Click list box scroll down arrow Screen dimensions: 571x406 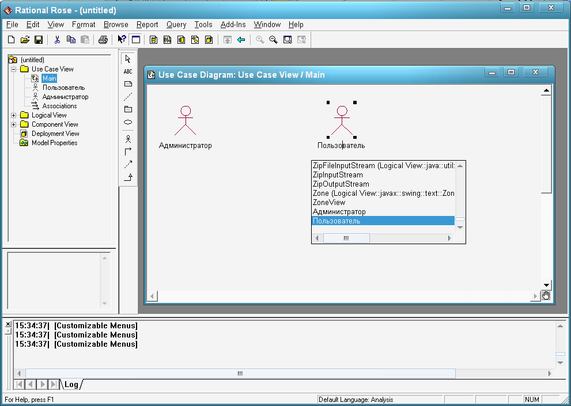tap(460, 227)
